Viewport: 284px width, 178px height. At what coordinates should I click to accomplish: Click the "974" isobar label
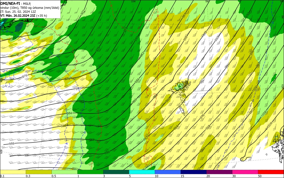(73, 51)
